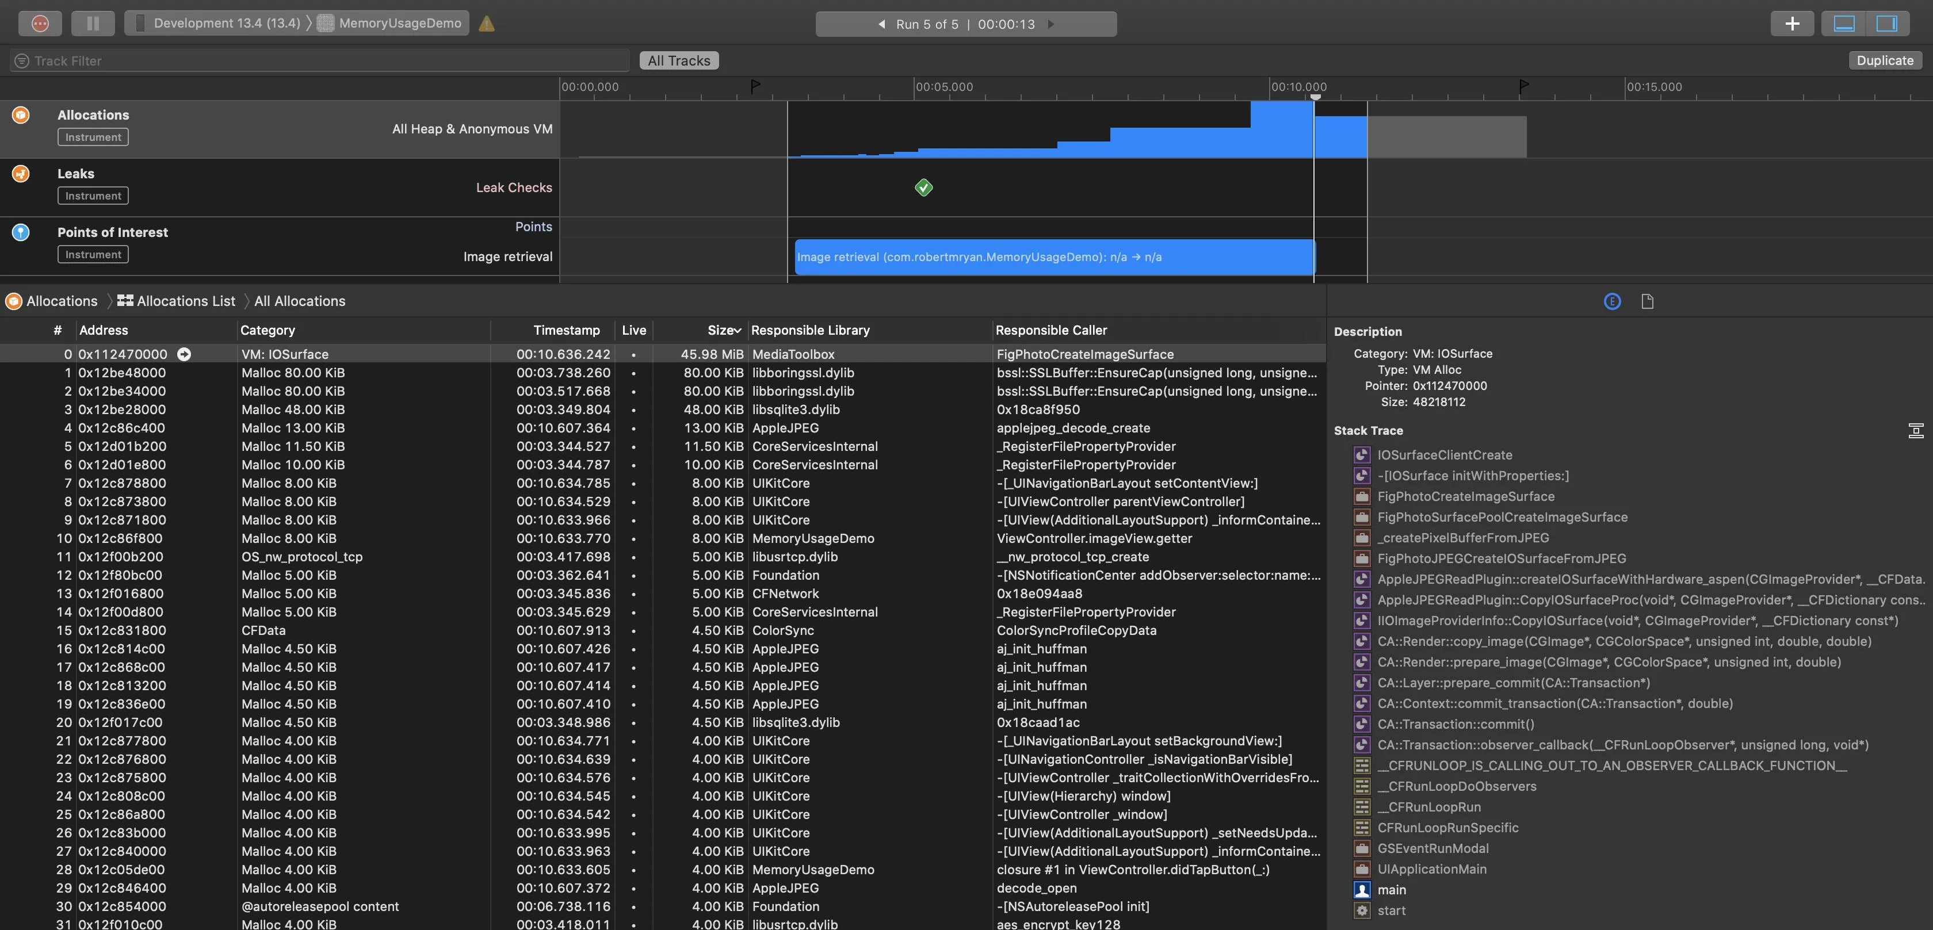Click the green leak check marker
This screenshot has width=1933, height=930.
924,187
